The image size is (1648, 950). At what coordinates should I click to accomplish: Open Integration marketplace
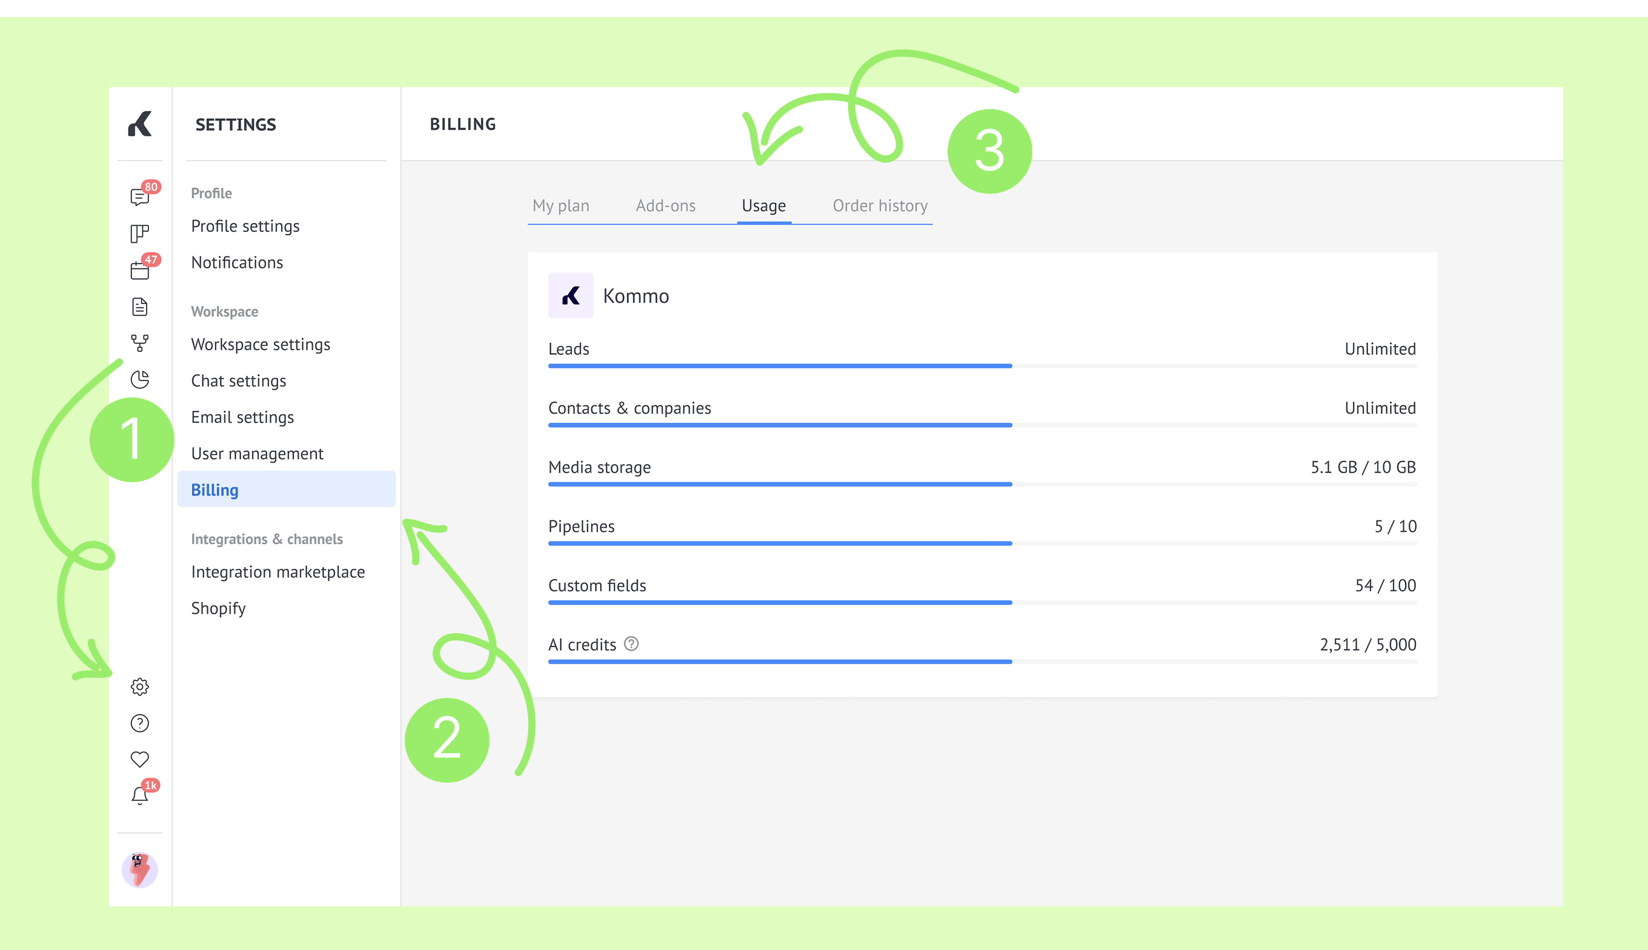(278, 572)
